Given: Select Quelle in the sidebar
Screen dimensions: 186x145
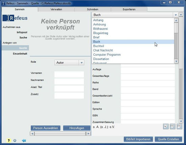Looking at the screenshot, I should (15, 48).
